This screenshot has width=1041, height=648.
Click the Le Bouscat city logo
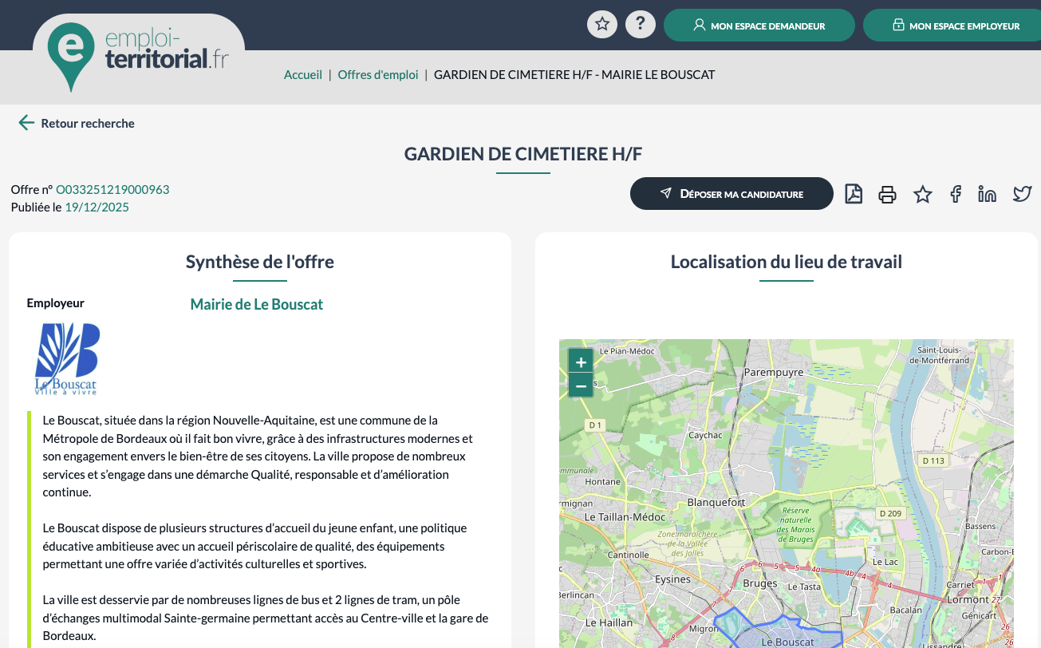(67, 359)
